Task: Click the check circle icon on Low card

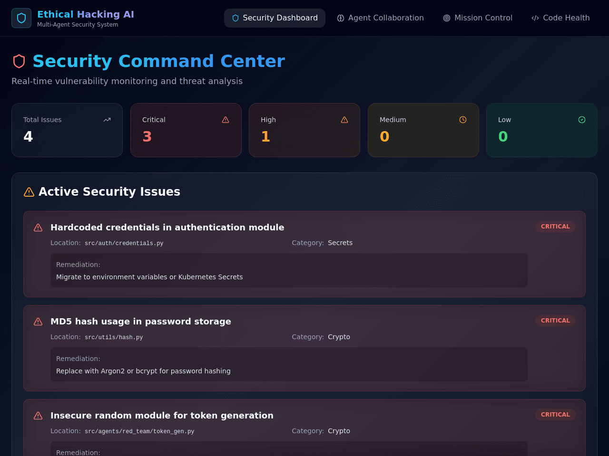Action: pyautogui.click(x=582, y=120)
